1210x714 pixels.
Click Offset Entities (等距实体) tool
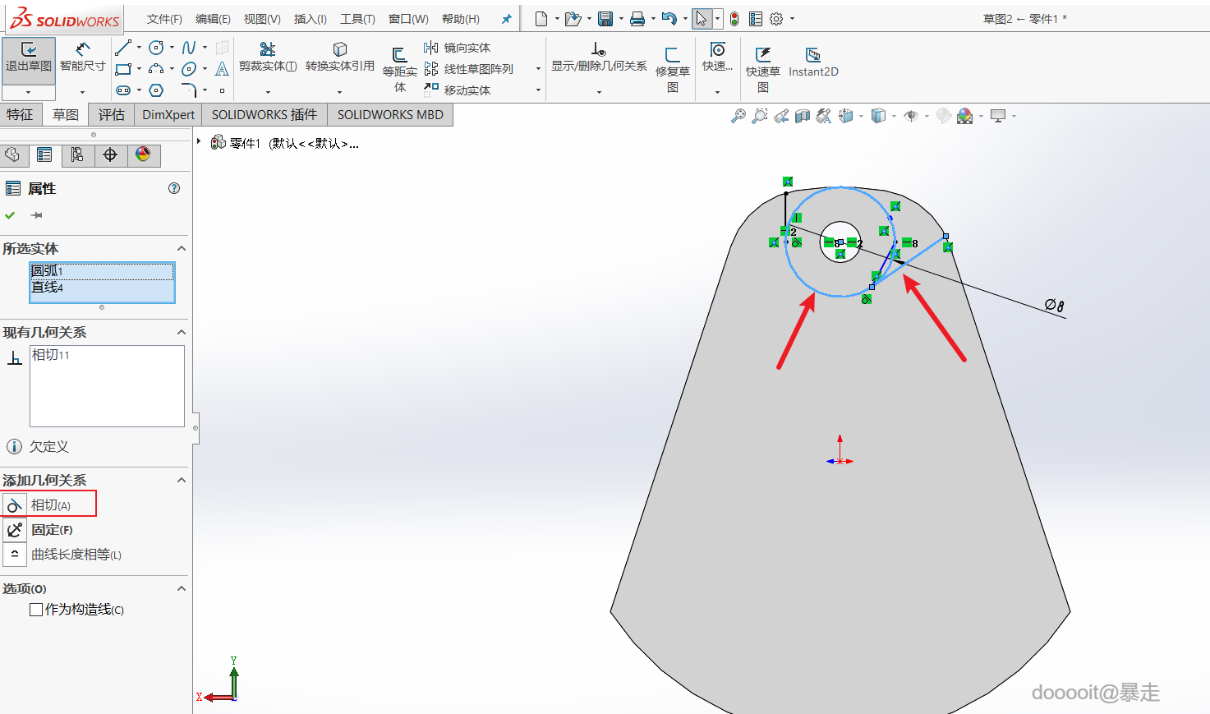point(400,69)
